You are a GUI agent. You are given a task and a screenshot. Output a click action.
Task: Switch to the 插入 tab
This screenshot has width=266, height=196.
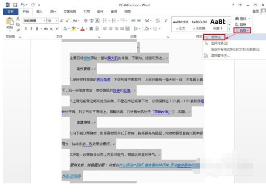[x=39, y=12]
